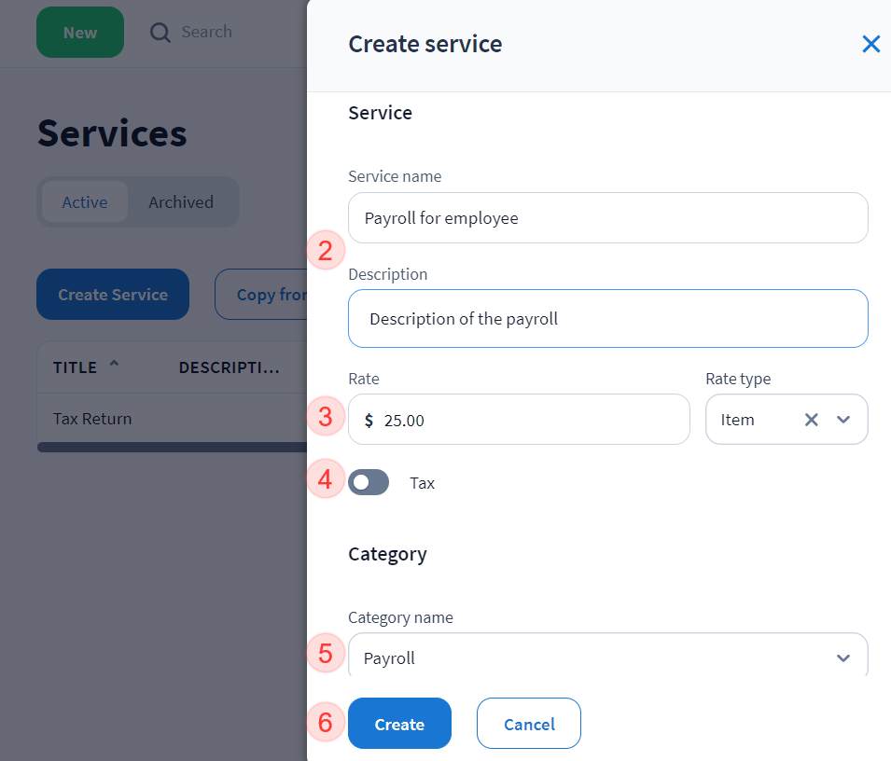Switch to the Active tab
This screenshot has height=761, width=891.
85,202
